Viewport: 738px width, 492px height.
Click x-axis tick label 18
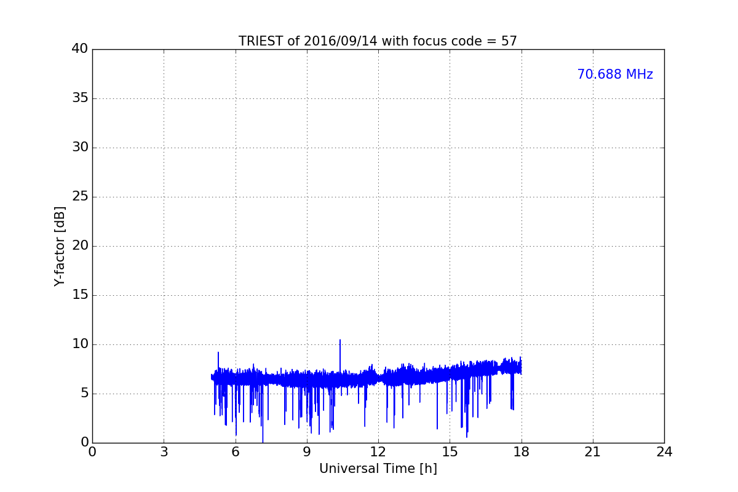(x=521, y=452)
